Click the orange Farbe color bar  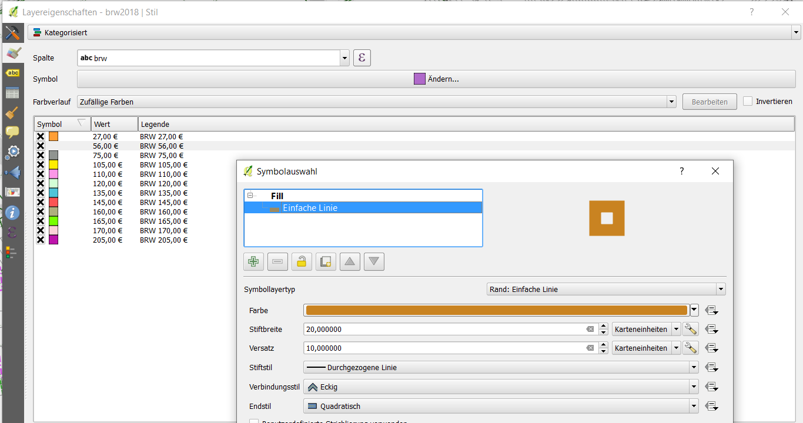pos(495,310)
